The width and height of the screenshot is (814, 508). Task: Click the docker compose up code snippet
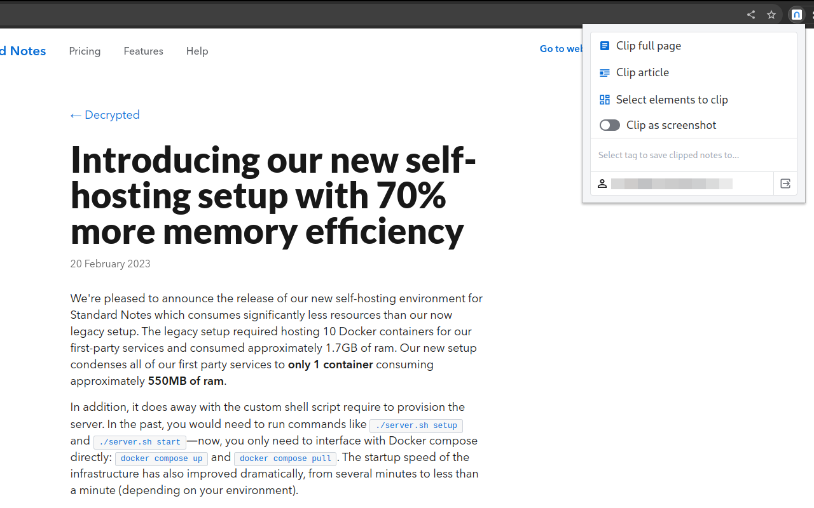pyautogui.click(x=162, y=458)
